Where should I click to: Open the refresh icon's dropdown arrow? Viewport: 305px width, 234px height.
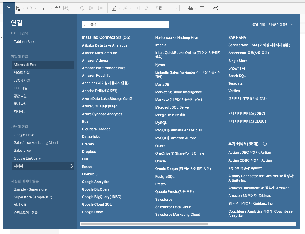tap(35, 8)
